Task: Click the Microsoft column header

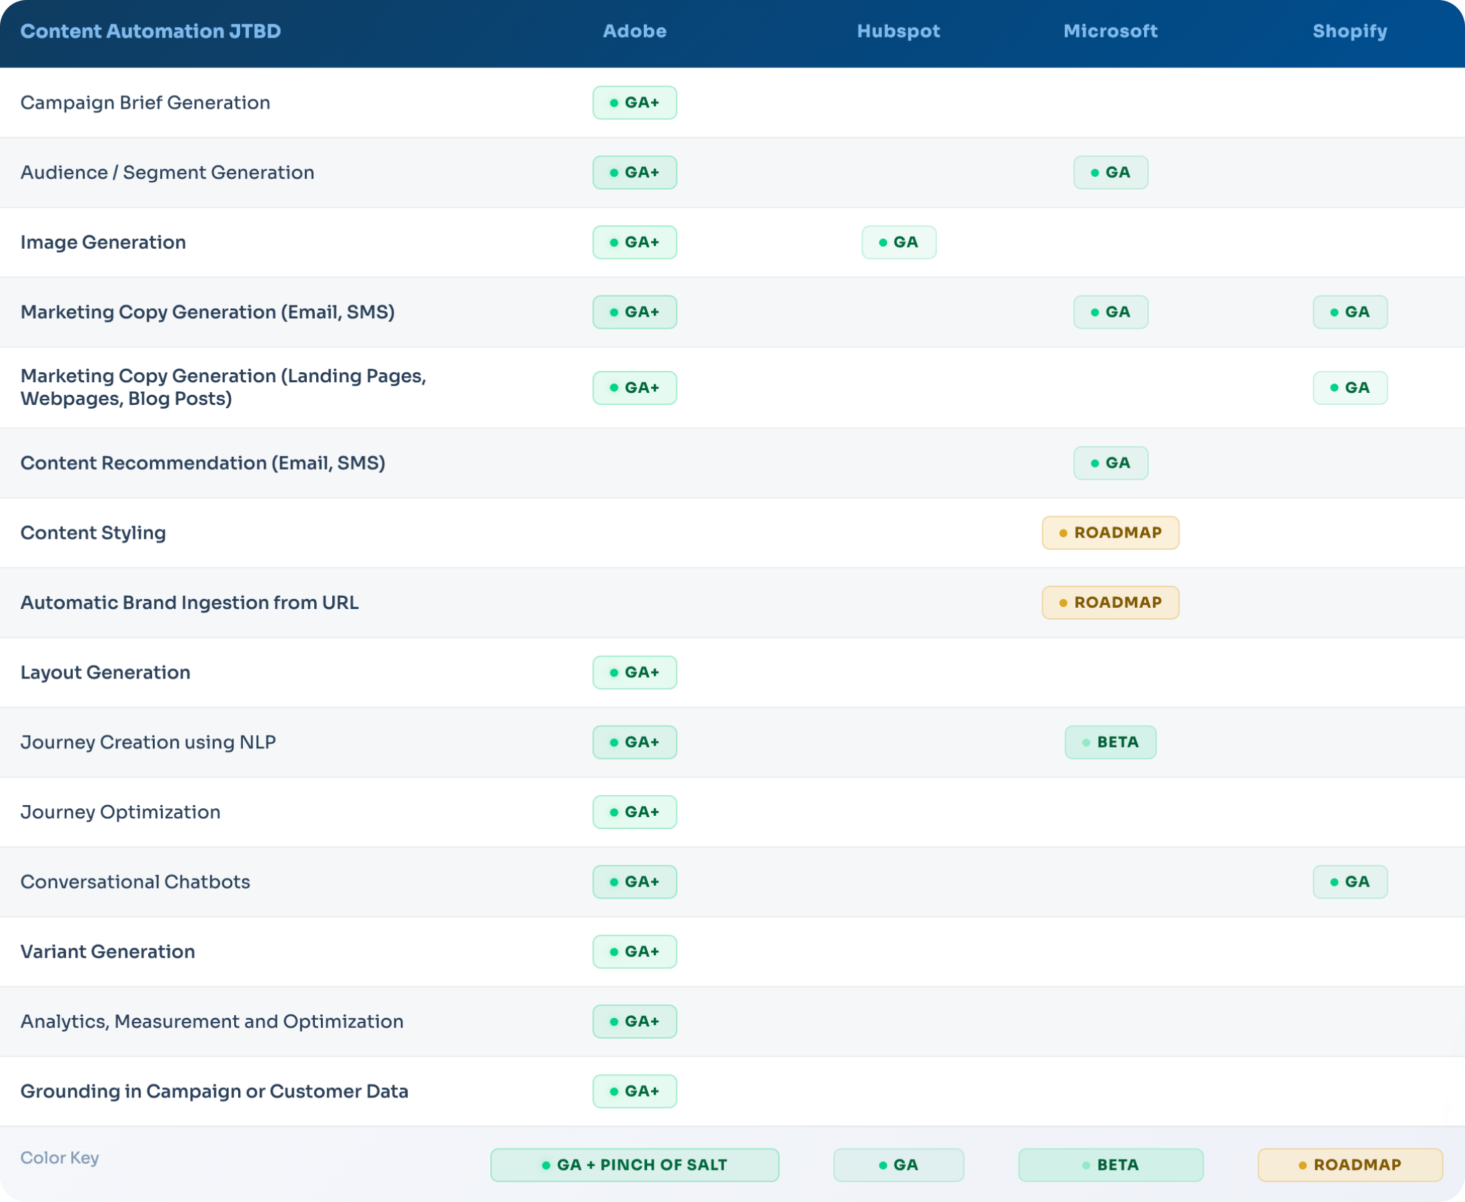Action: [1111, 31]
